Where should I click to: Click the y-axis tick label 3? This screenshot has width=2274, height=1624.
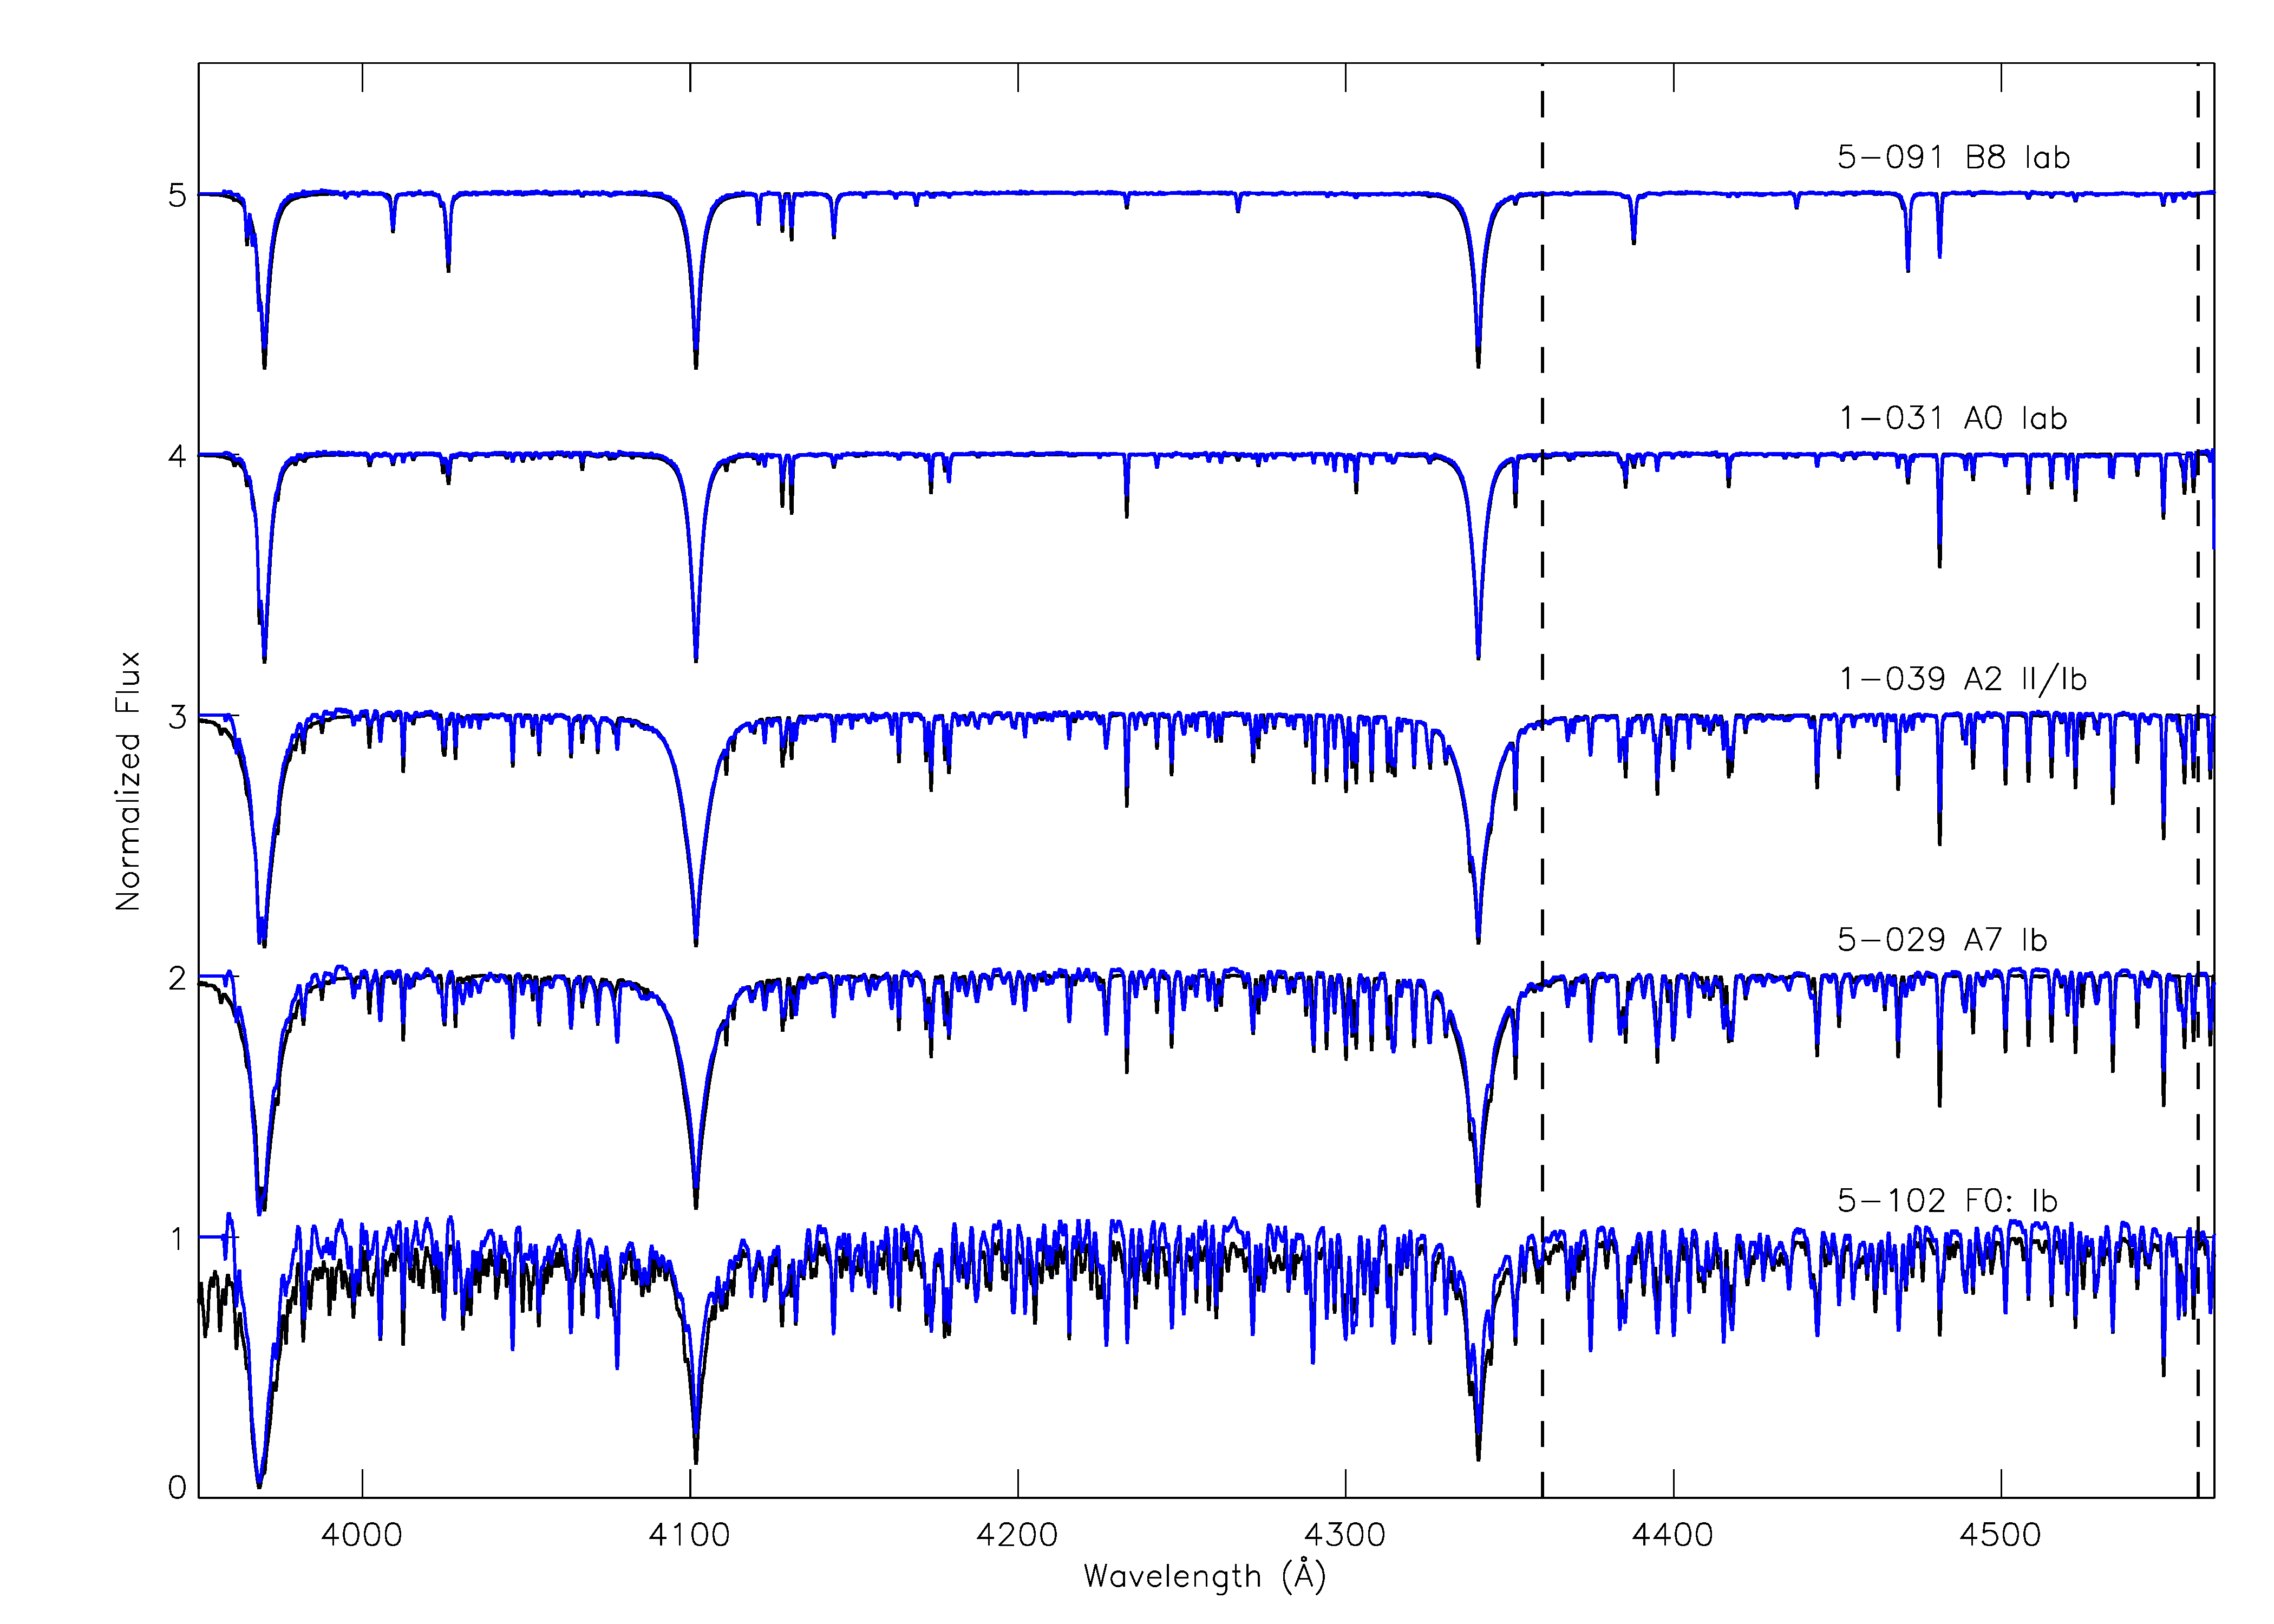pyautogui.click(x=177, y=717)
